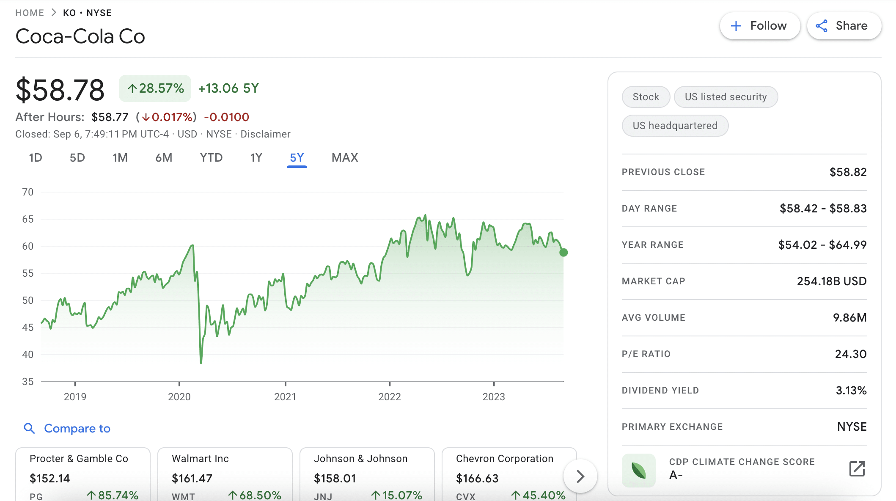Open Walmart Inc comparison card
This screenshot has height=501, width=896.
pyautogui.click(x=225, y=475)
